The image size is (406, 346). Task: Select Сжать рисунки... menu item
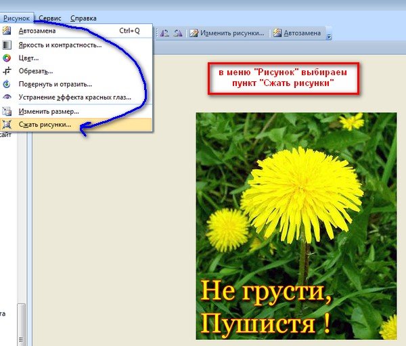76,125
